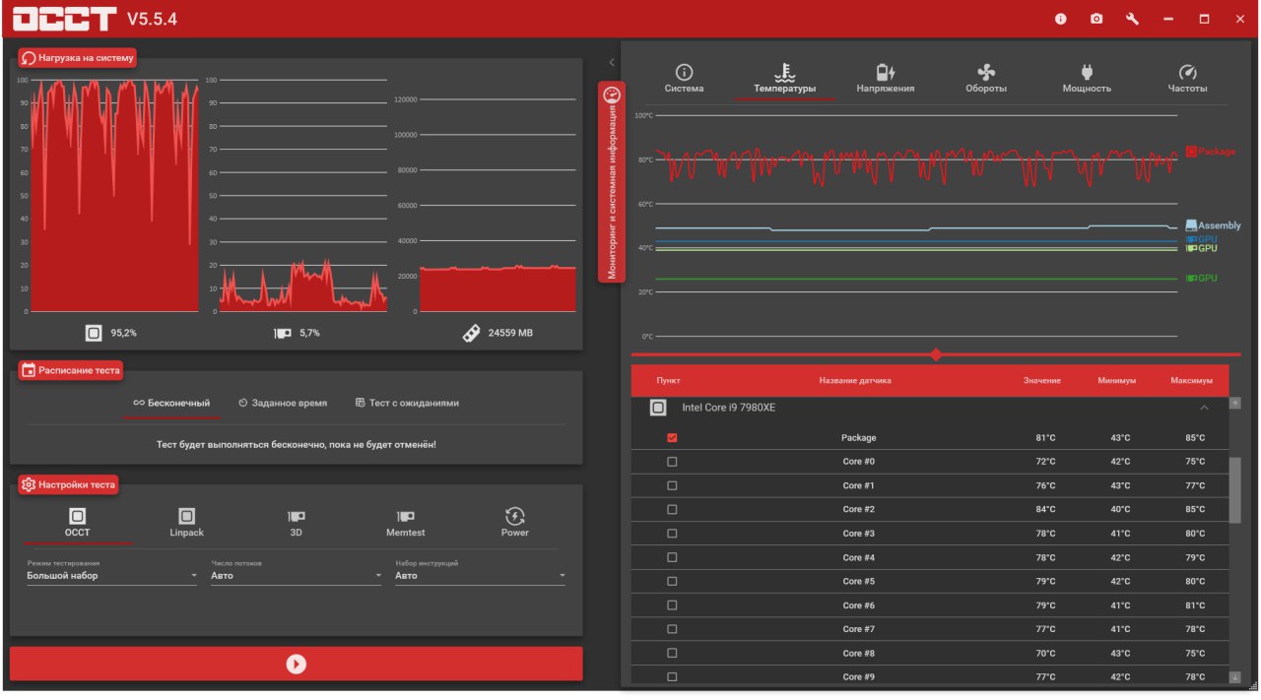Open the Обороты fan tab
The image size is (1261, 700).
pos(986,79)
